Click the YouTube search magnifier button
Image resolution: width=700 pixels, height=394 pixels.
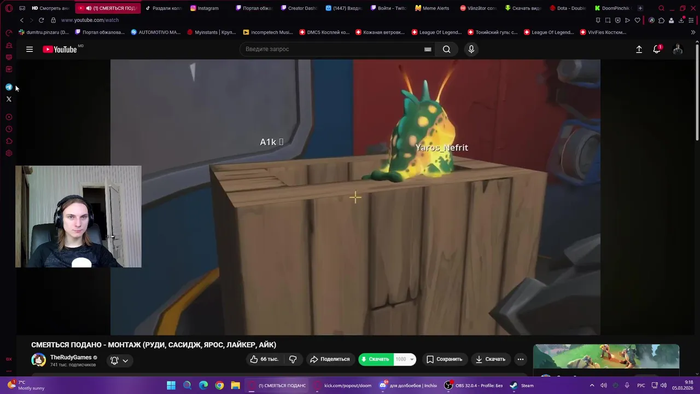pyautogui.click(x=447, y=49)
